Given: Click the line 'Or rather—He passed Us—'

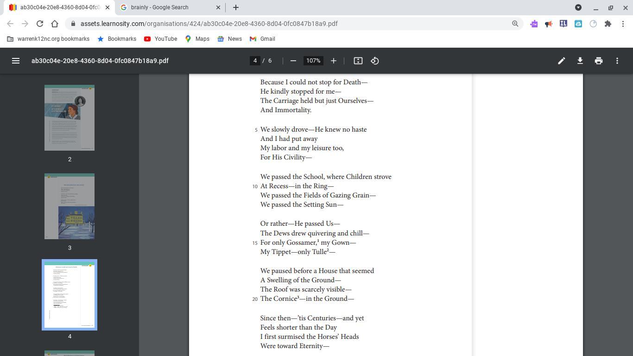Looking at the screenshot, I should point(300,223).
